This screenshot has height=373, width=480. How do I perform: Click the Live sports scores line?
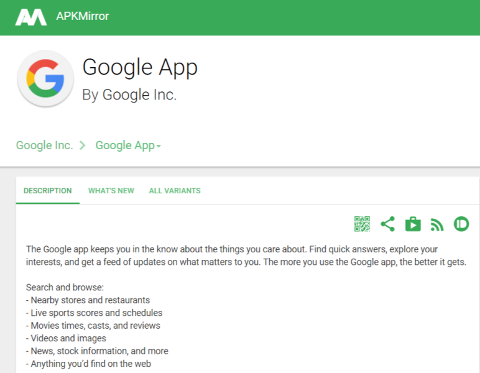(94, 313)
